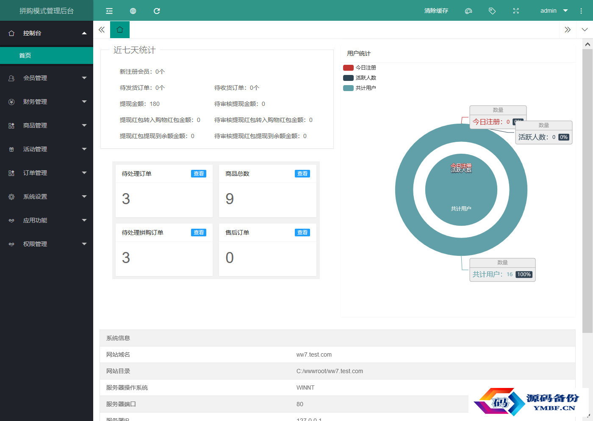Screen dimensions: 593x421
Task: Toggle the 共计用户 teal legend swatch
Action: (348, 88)
